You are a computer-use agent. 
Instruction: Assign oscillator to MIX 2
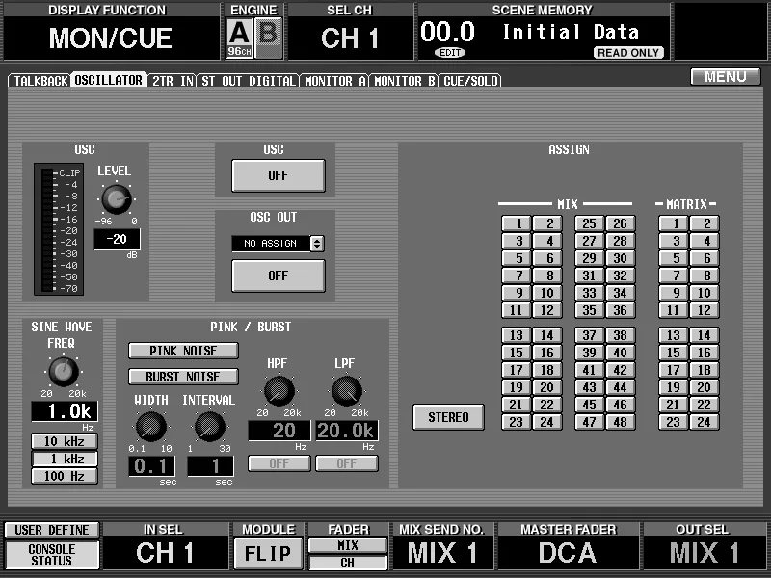(x=547, y=223)
